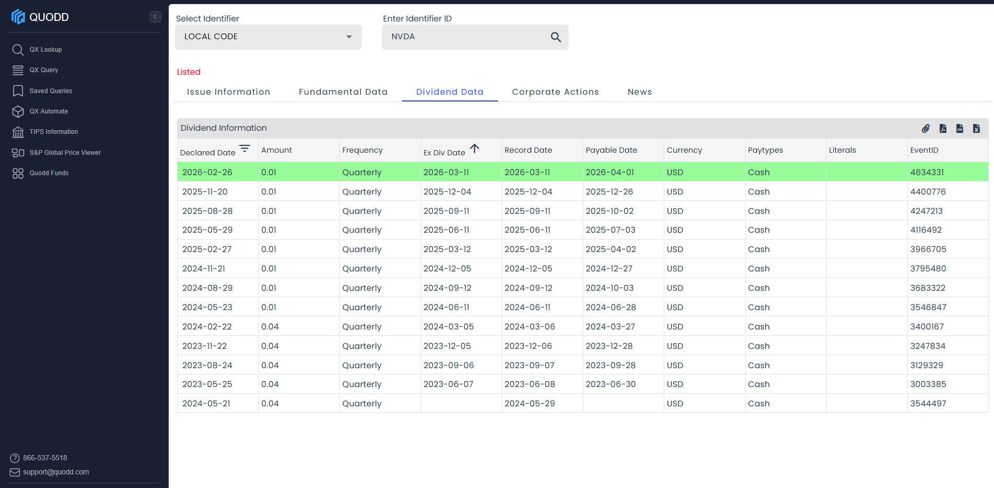The width and height of the screenshot is (994, 488).
Task: Click ex div date 2023-09-06
Action: click(x=448, y=366)
